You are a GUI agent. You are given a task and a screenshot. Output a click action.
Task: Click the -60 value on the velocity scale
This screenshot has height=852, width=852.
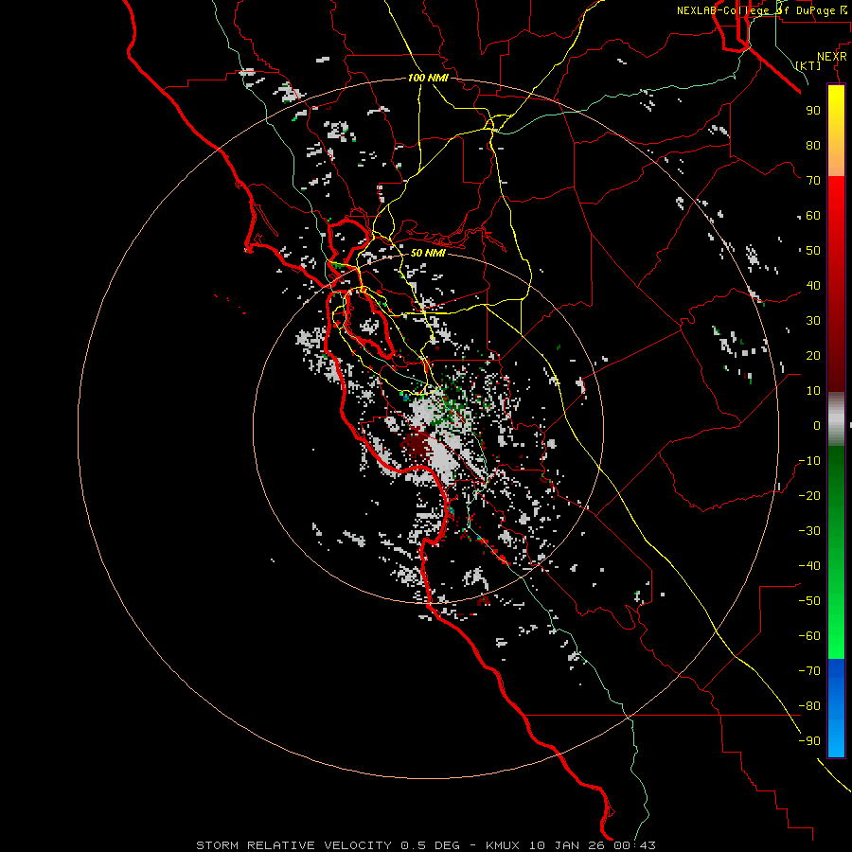tap(809, 636)
